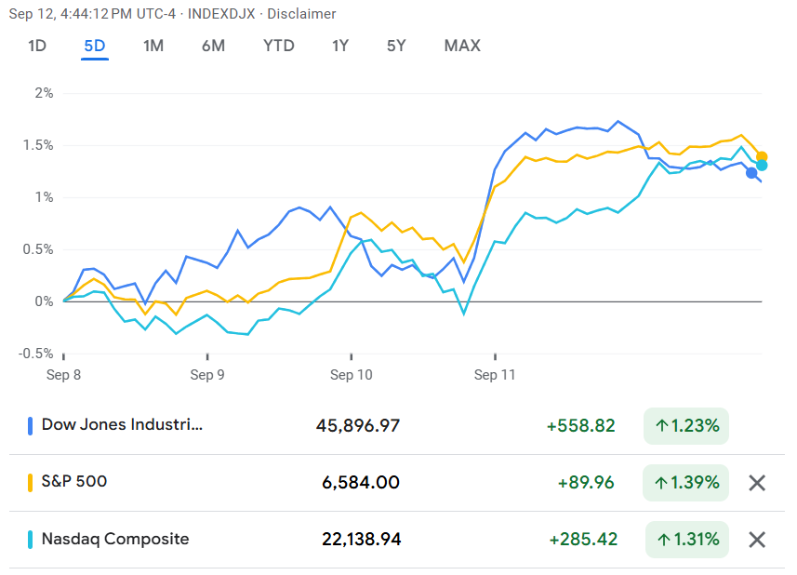Click the S&P 500 value 6,584.00
Image resolution: width=797 pixels, height=575 pixels.
pos(361,483)
